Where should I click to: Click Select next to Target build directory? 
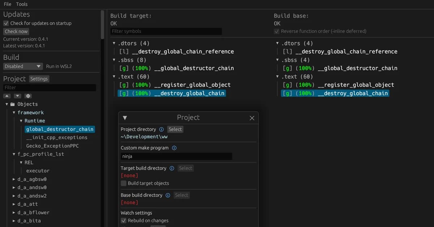[186, 168]
